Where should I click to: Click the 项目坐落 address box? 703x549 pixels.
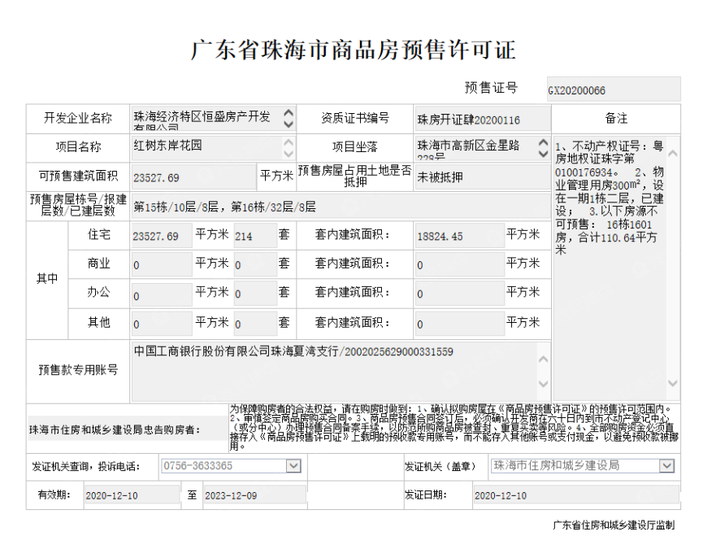point(483,148)
